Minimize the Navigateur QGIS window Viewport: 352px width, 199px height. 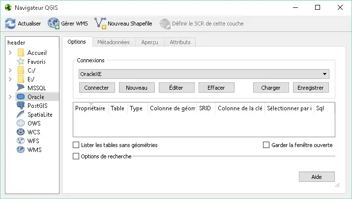tap(295, 7)
